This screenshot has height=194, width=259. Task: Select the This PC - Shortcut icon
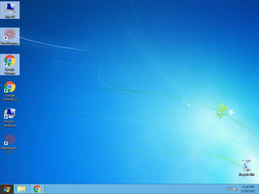pos(10,117)
